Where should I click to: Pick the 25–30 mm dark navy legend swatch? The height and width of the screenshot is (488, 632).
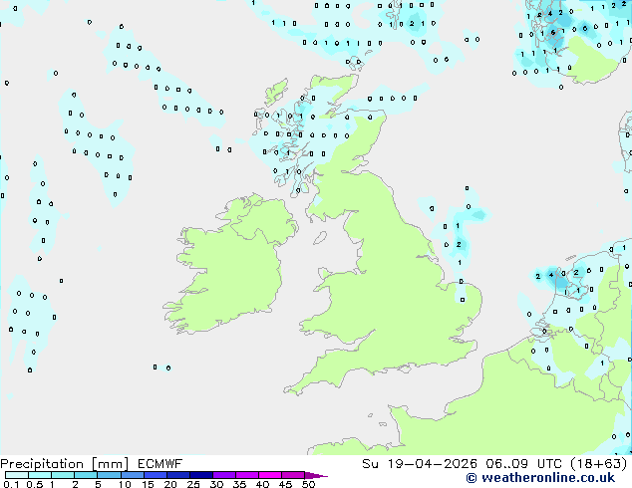(x=201, y=475)
